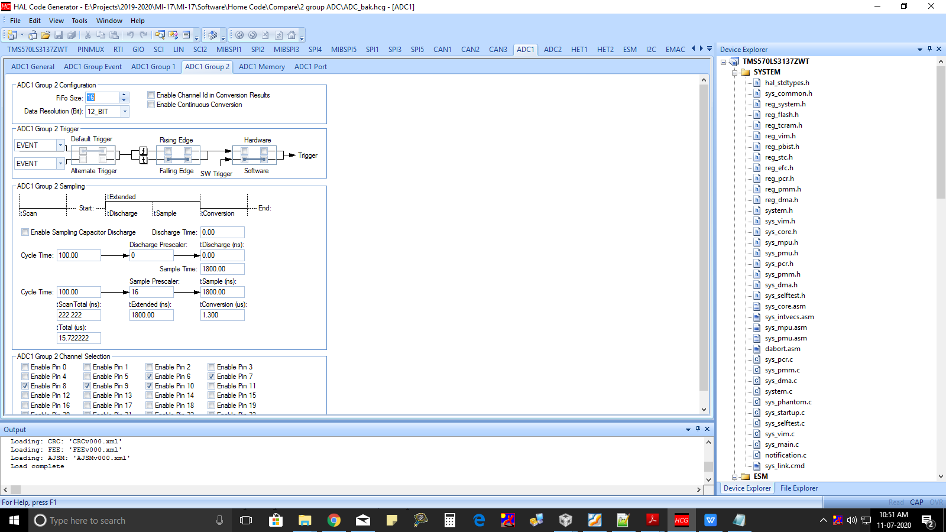Click the Home toolbar icon
Viewport: 946px width, 532px height.
[x=291, y=35]
